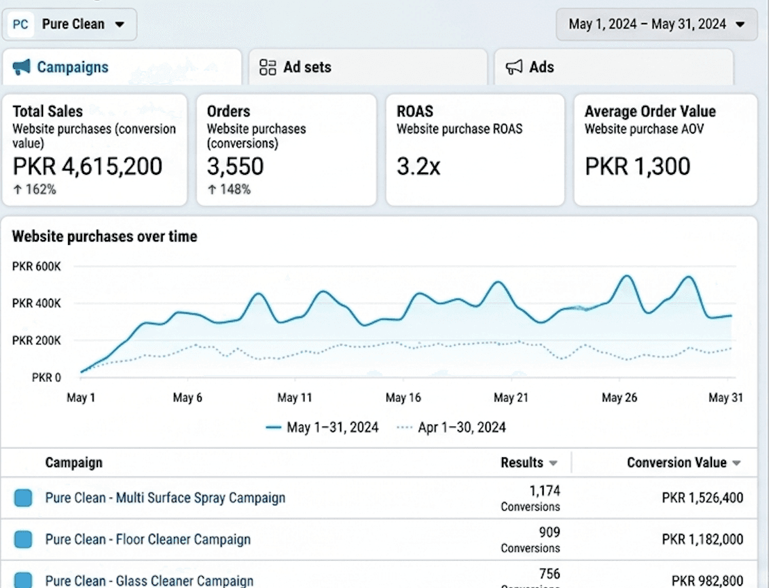Click the May 26 peak on chart line
Image resolution: width=769 pixels, height=588 pixels.
626,276
